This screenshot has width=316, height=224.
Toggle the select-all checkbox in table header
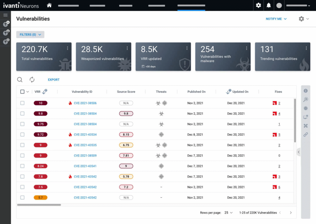click(22, 92)
